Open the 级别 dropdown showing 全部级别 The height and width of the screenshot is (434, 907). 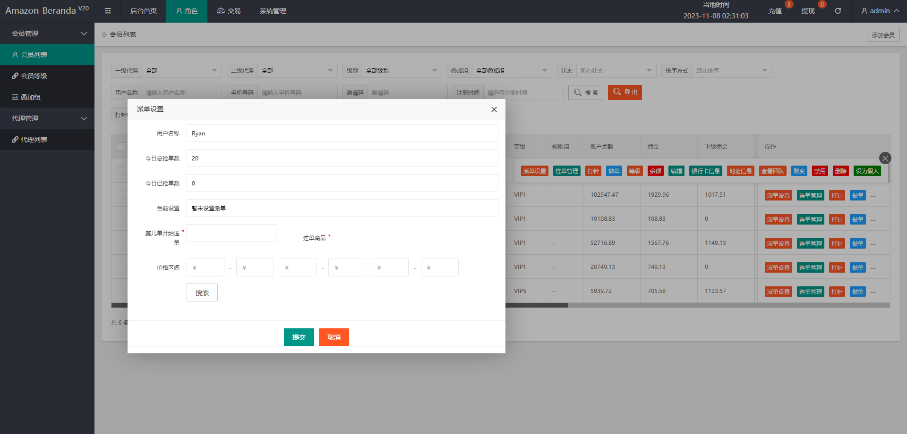pos(402,70)
